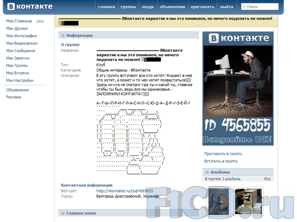Screen dimensions: 297x222
Task: Click the search magnifier icon
Action: [x=244, y=7]
